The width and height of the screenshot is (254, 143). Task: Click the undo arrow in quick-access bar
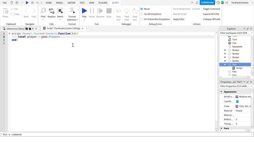coord(37,3)
